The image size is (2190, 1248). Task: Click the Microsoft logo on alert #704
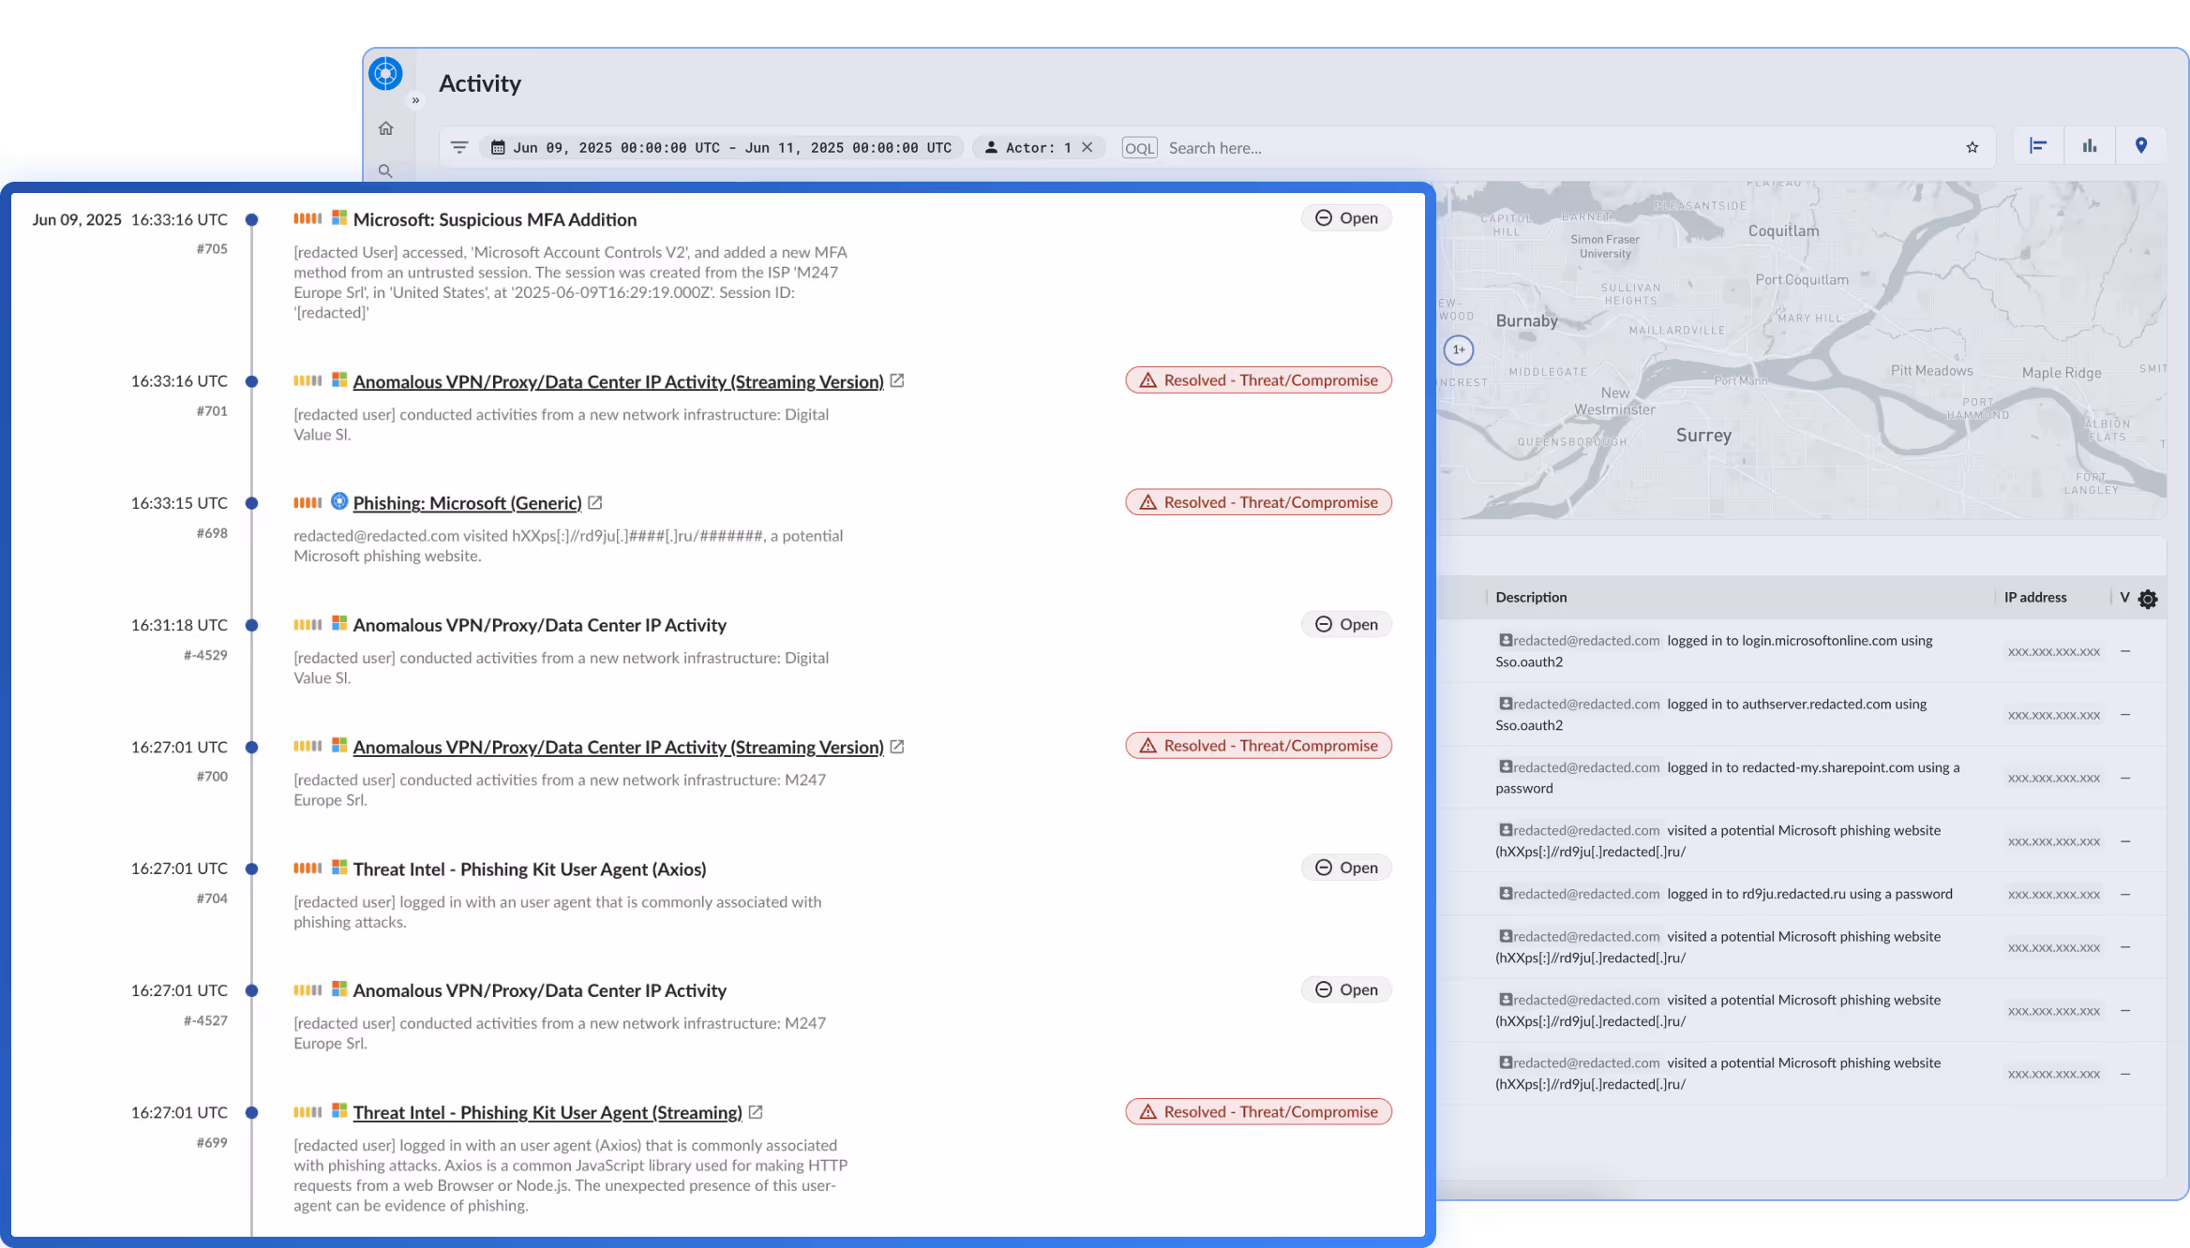(339, 868)
